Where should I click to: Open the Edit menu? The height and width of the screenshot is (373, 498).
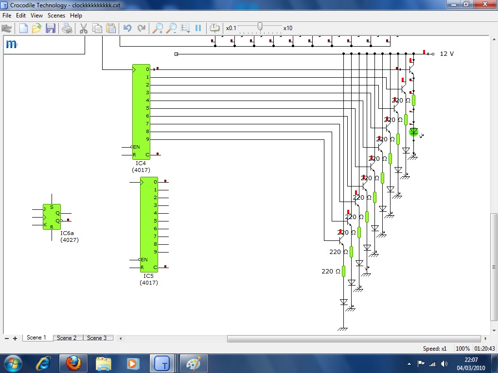pyautogui.click(x=21, y=16)
